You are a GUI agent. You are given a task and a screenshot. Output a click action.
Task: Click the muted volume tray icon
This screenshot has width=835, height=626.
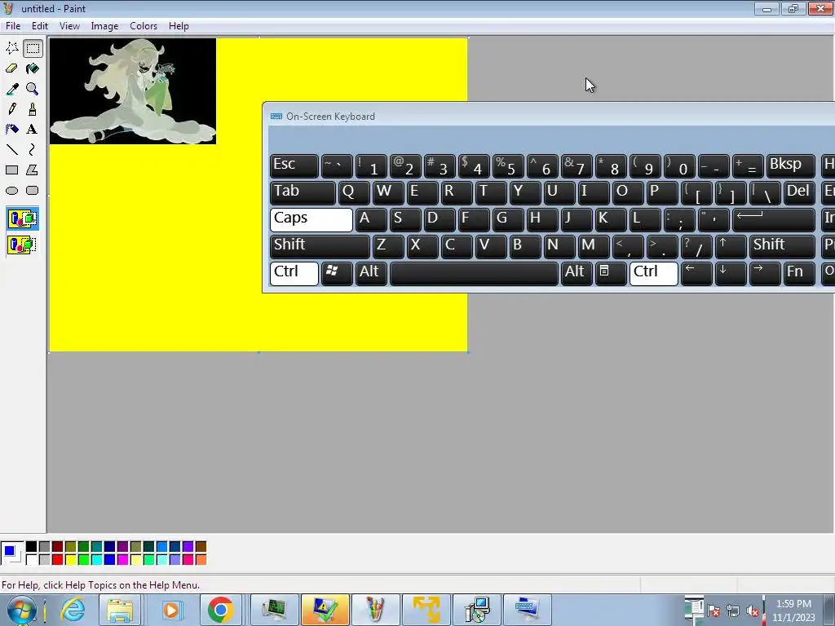coord(753,611)
